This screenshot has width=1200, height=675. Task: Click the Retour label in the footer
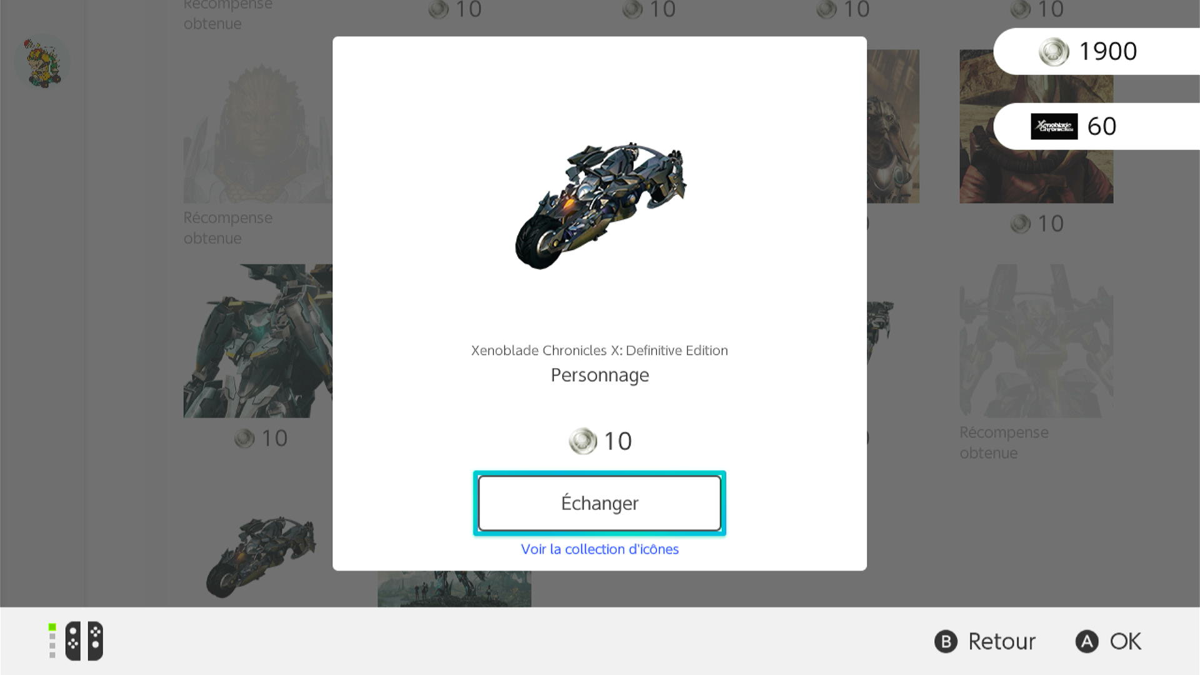pos(1002,642)
